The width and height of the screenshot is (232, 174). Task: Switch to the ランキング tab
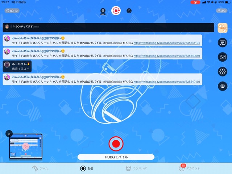pos(136,168)
